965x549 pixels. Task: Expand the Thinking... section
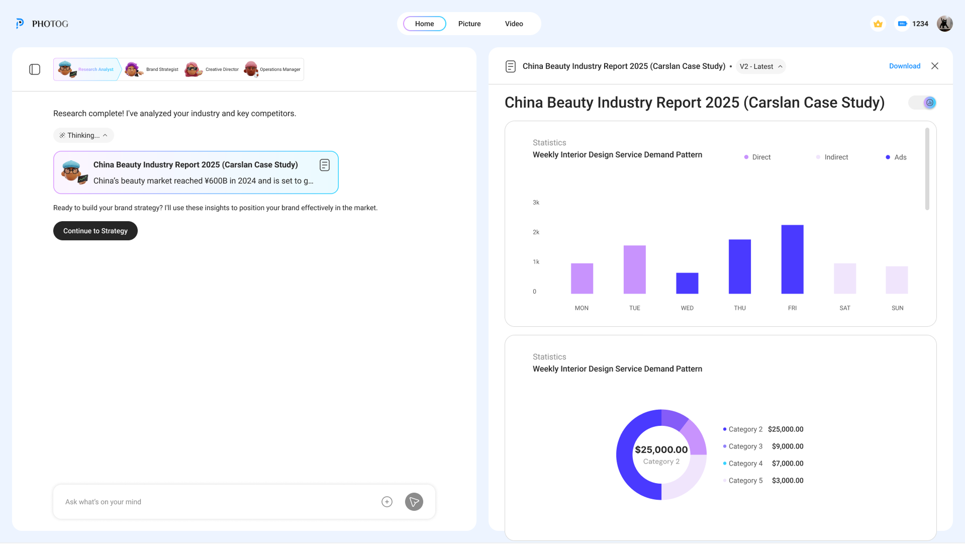click(x=83, y=135)
